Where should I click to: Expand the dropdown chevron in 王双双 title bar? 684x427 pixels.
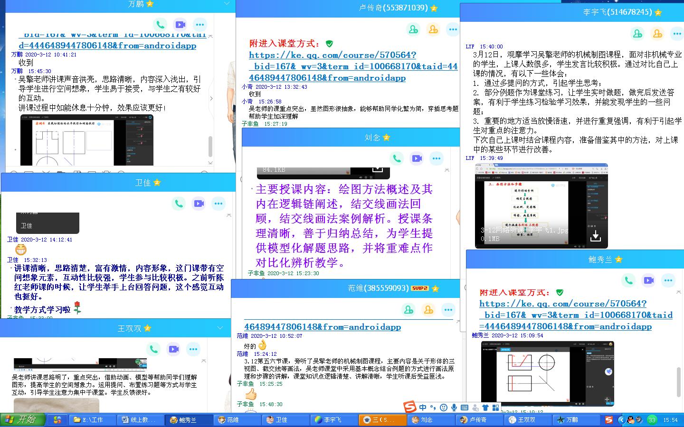pyautogui.click(x=220, y=328)
